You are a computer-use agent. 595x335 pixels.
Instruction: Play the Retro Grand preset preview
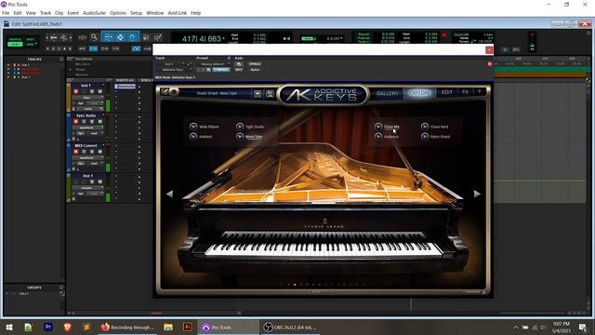point(425,137)
